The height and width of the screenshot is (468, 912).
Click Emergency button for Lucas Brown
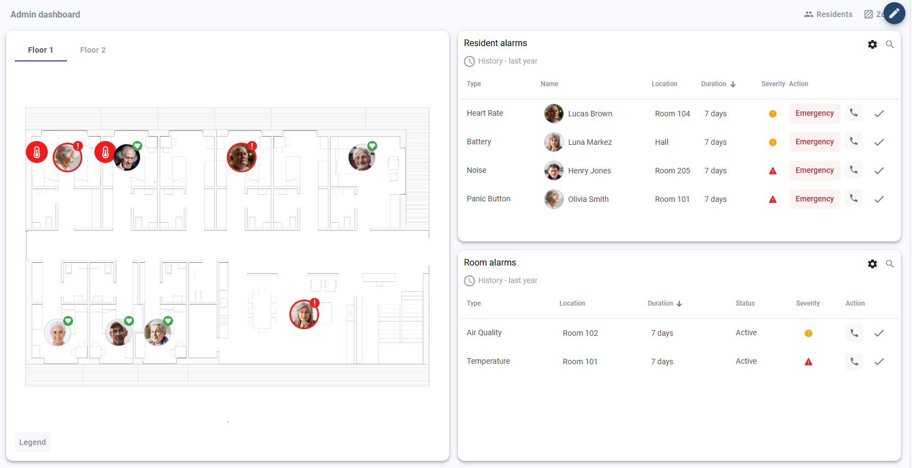(x=814, y=113)
